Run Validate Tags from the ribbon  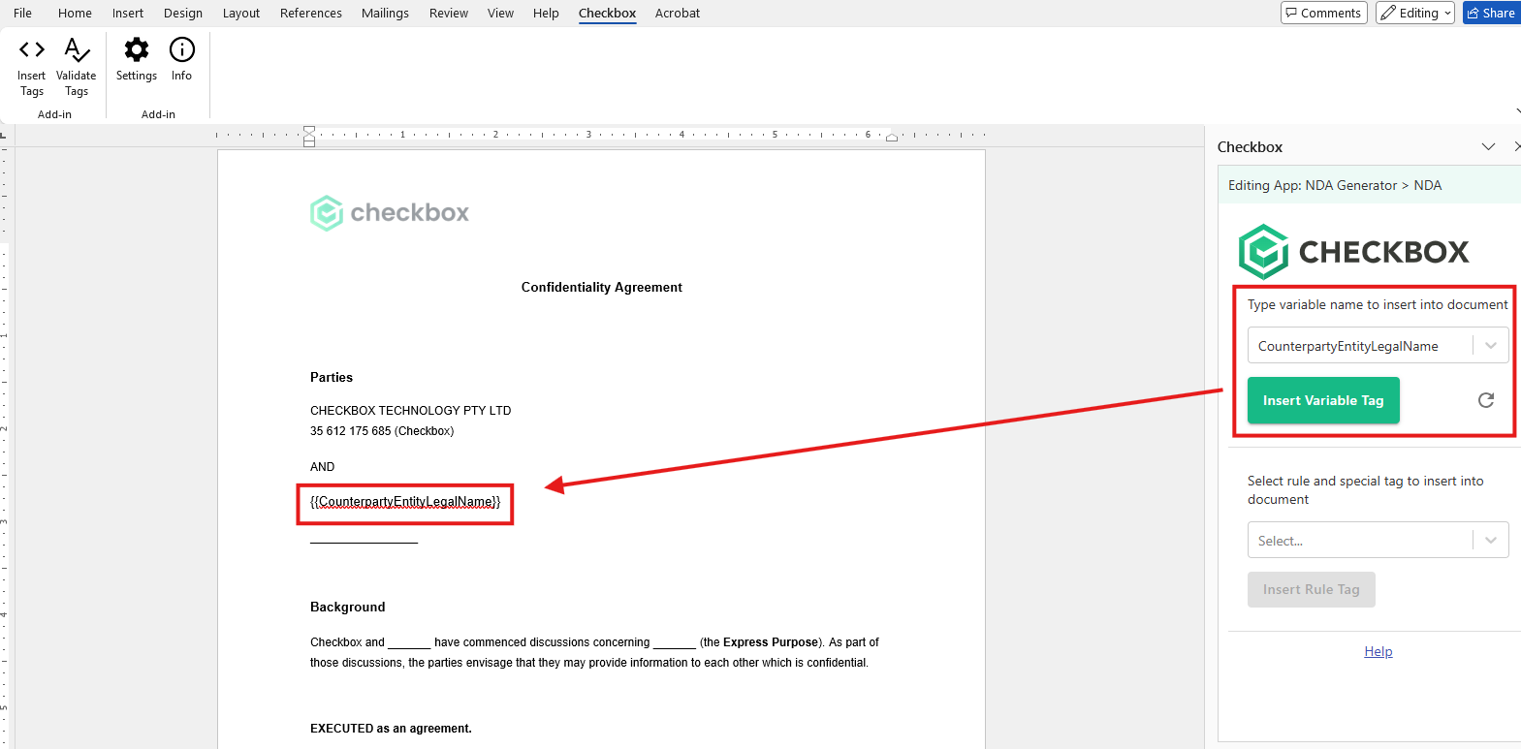coord(77,66)
